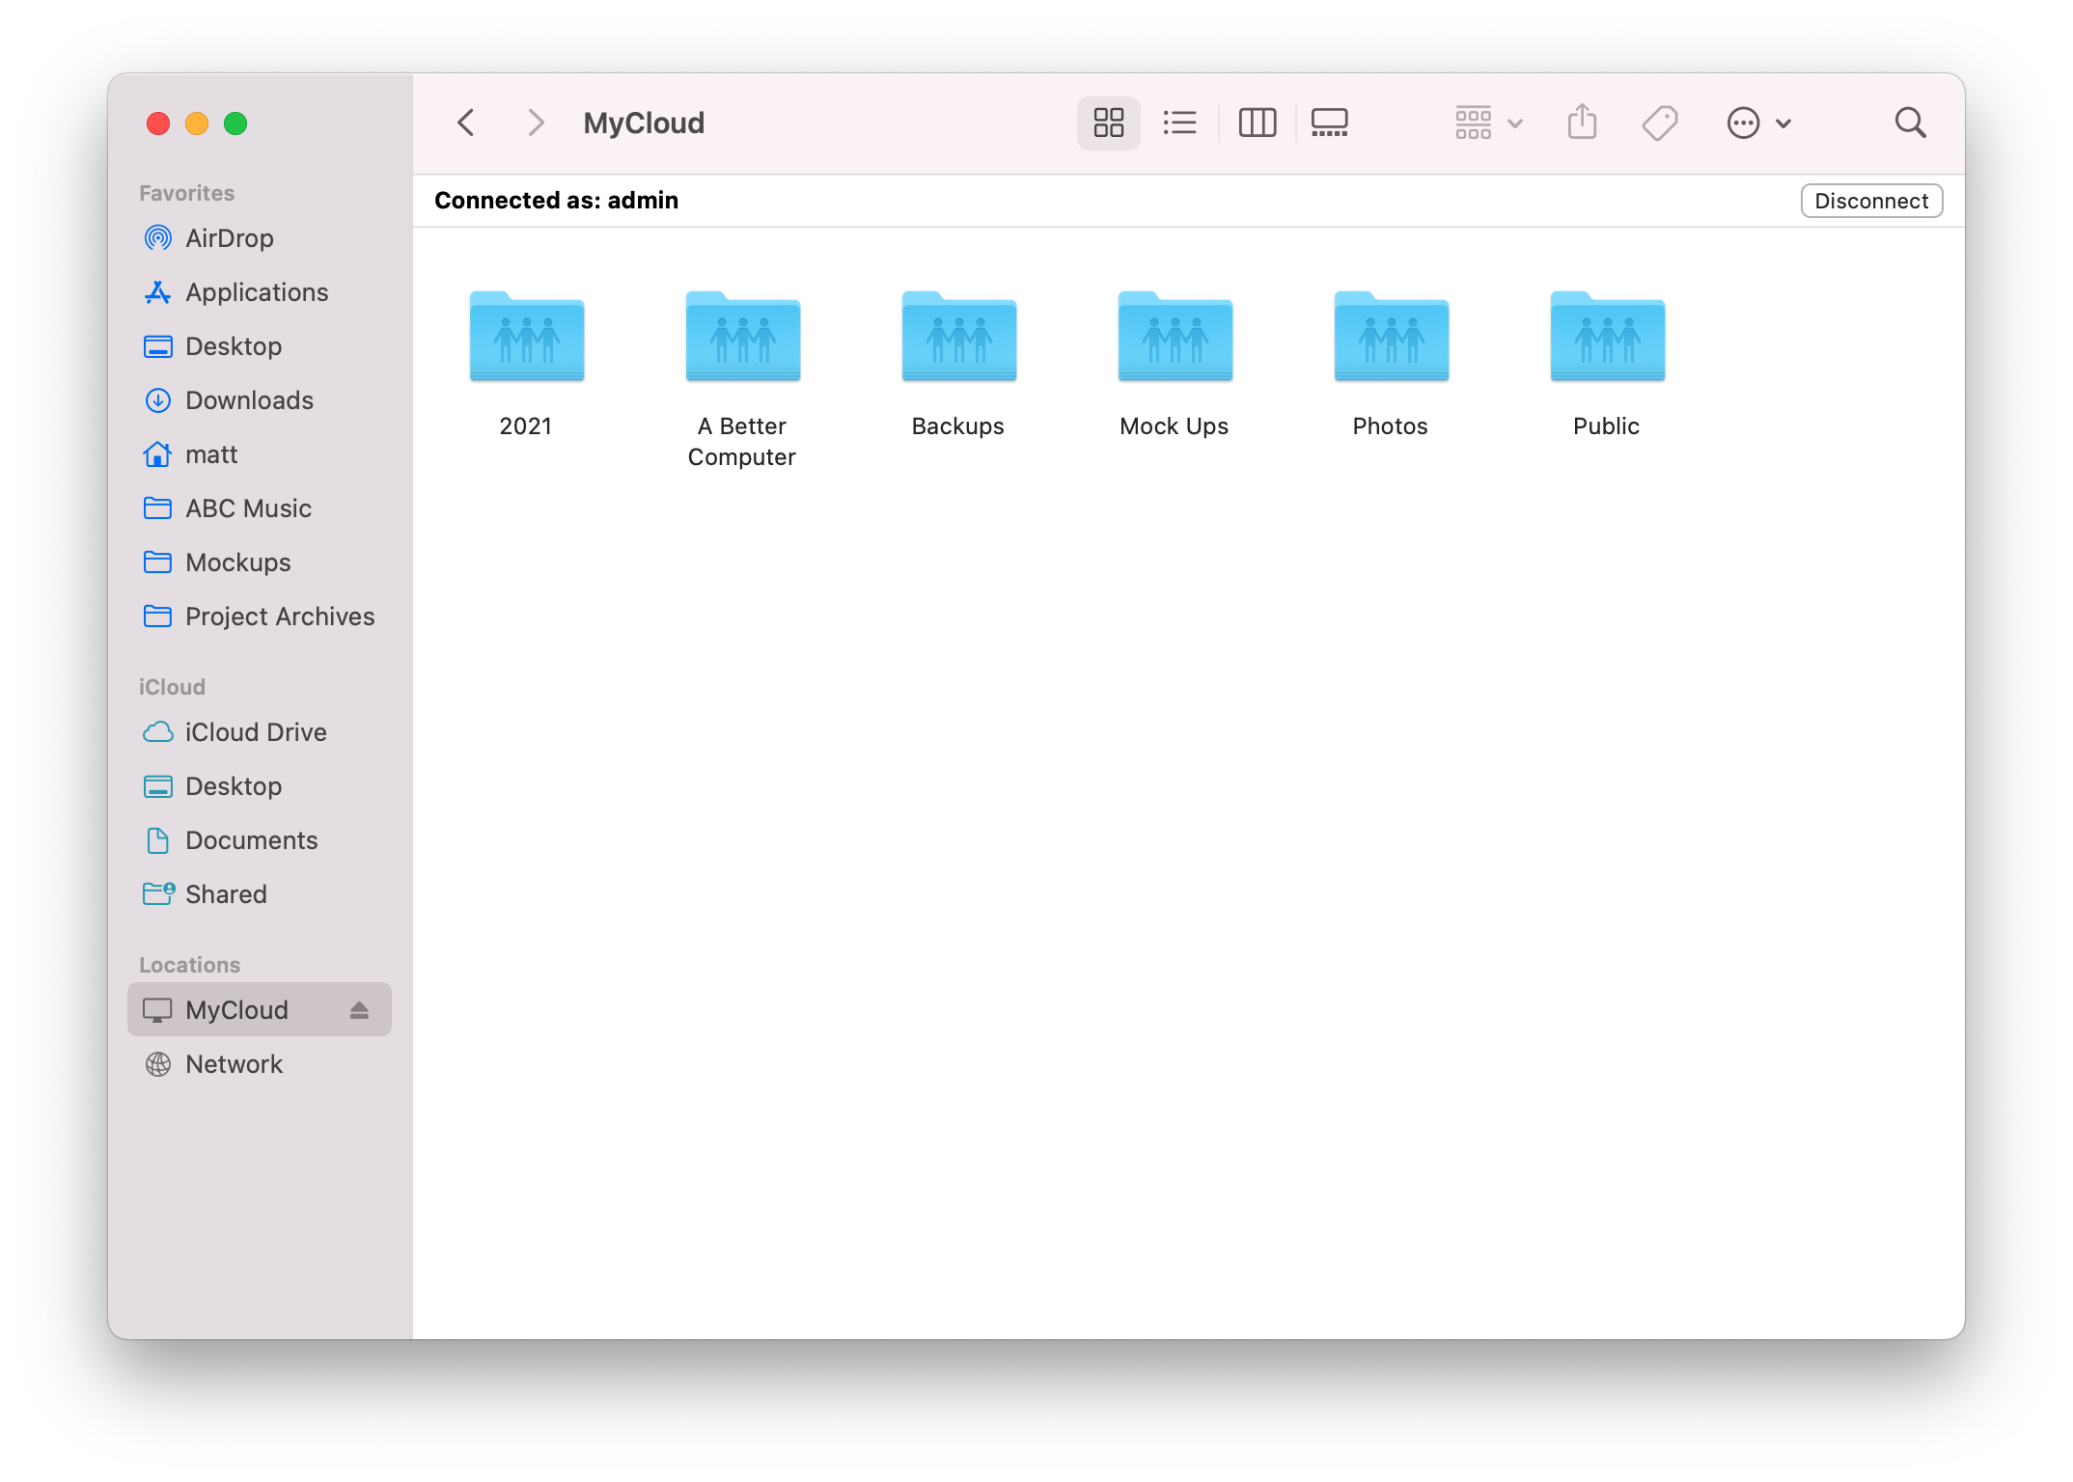Select icon view mode
This screenshot has width=2073, height=1482.
coord(1108,123)
